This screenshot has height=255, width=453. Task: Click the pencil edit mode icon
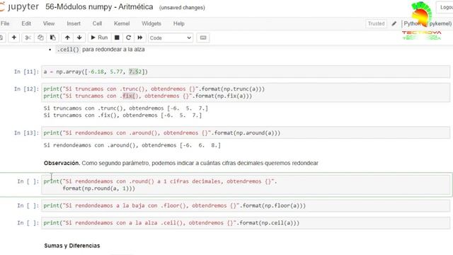pos(394,23)
